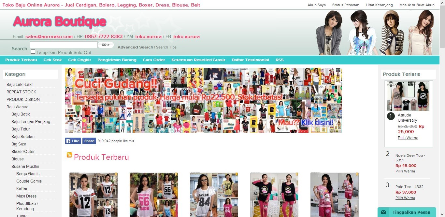Open pink cartoon pajama product thumbnail

(335, 195)
